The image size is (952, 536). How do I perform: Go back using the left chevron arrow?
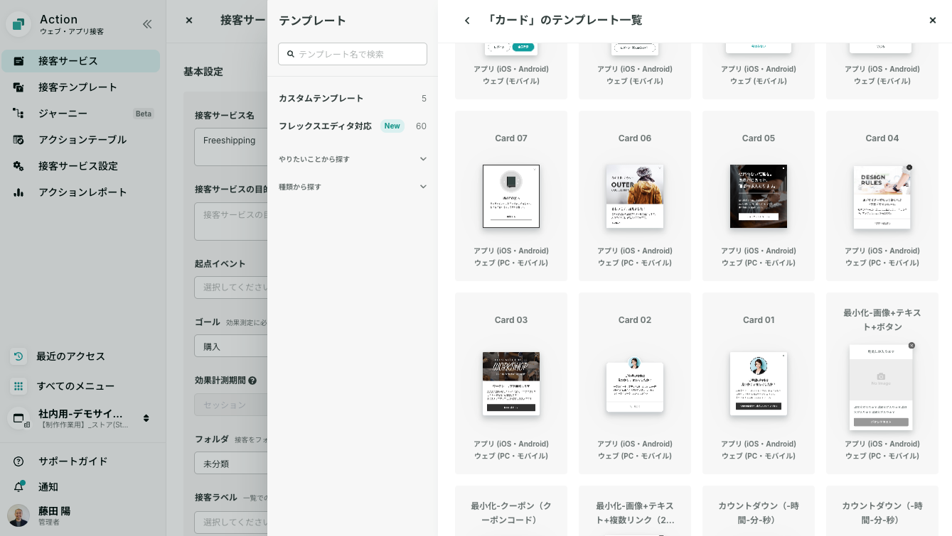point(467,21)
